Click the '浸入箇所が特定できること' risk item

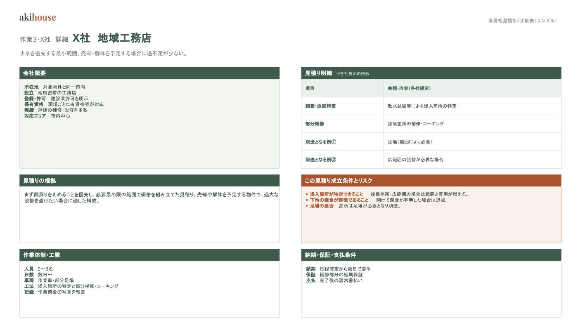tap(387, 194)
